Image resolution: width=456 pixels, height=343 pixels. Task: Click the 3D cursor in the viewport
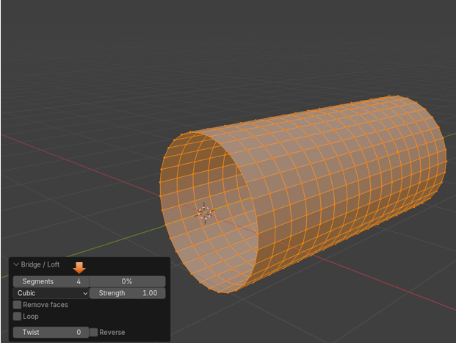click(x=206, y=213)
